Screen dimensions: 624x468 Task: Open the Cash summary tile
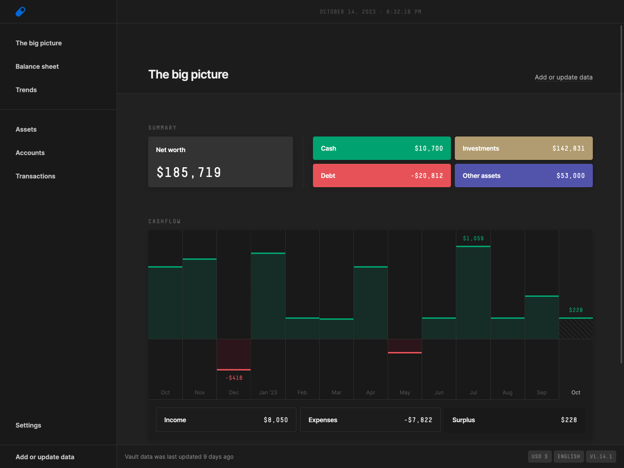[382, 148]
